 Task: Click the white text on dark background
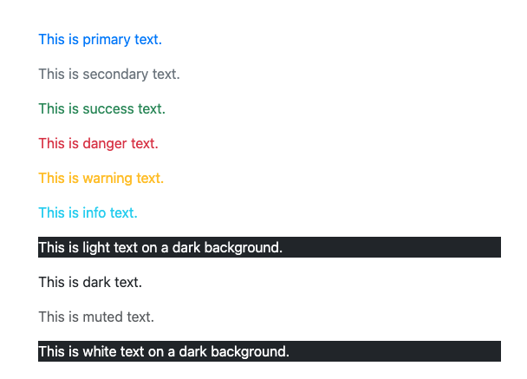(163, 351)
